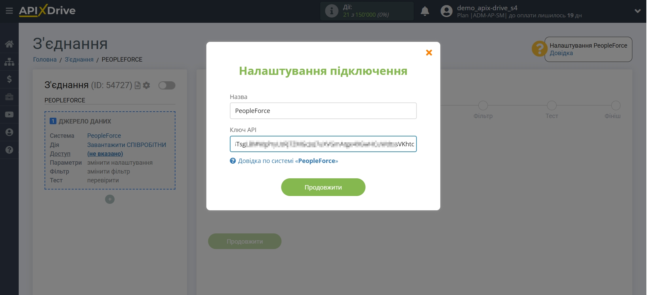Open the PeopleForce system link
This screenshot has width=647, height=295.
(x=104, y=136)
